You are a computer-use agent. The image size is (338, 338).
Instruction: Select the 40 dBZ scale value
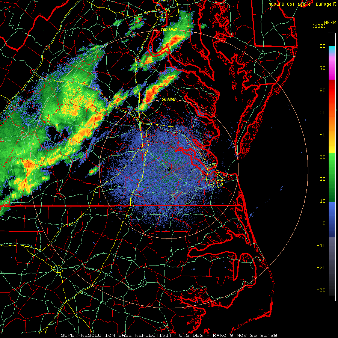(323, 135)
